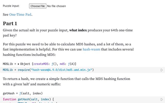
Task: Click the word 'See' before the link
Action: click(x=5, y=14)
